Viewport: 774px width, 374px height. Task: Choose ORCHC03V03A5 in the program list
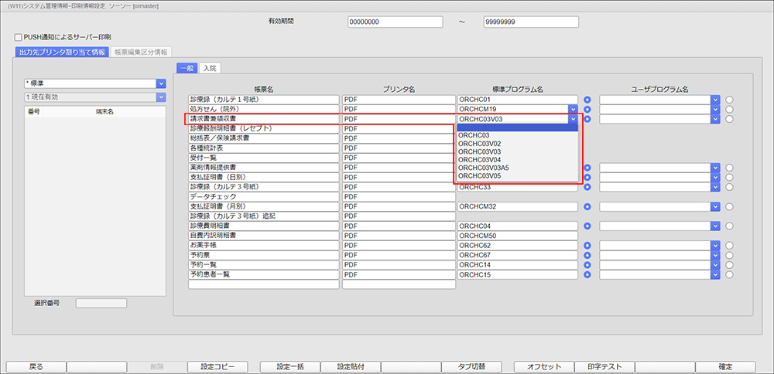click(x=483, y=168)
